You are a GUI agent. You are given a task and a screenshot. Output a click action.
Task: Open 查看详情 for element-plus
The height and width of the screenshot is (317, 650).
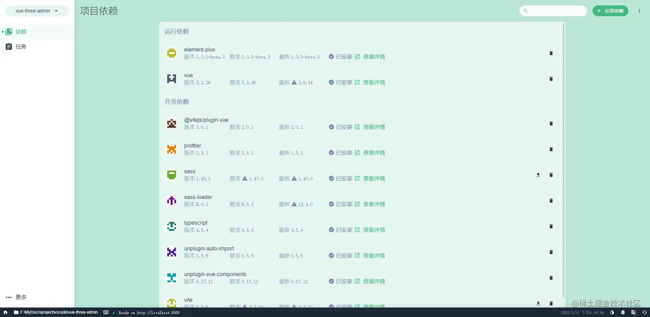pos(374,56)
